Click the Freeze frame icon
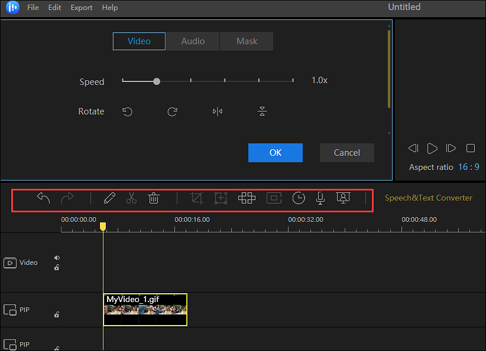 point(274,198)
